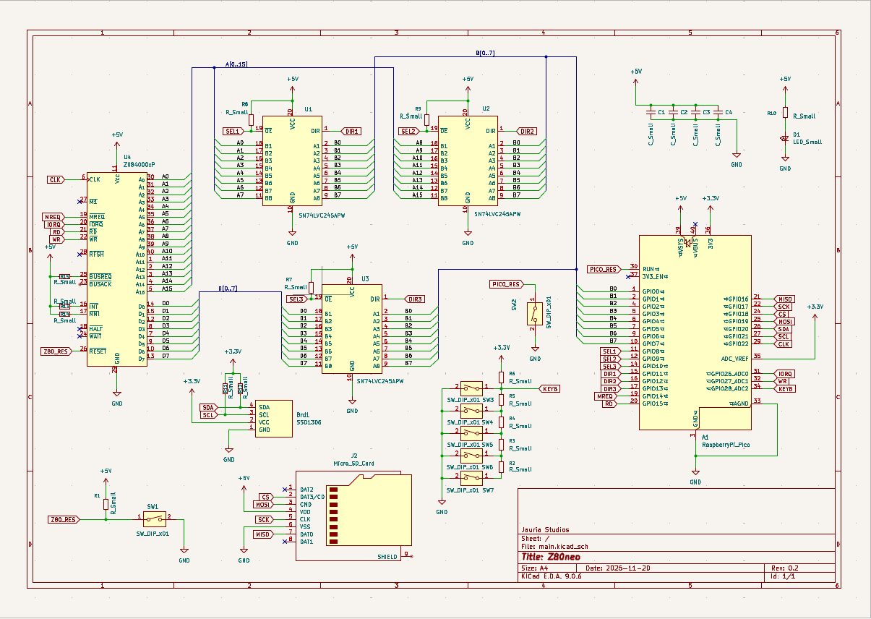Viewport: 871px width, 619px height.
Task: Toggle the SW2 switch under PICO_RES
Action: [x=535, y=314]
